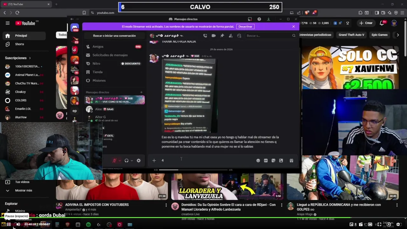
Task: Click the Discord chat Buscar search box
Action: 271,36
